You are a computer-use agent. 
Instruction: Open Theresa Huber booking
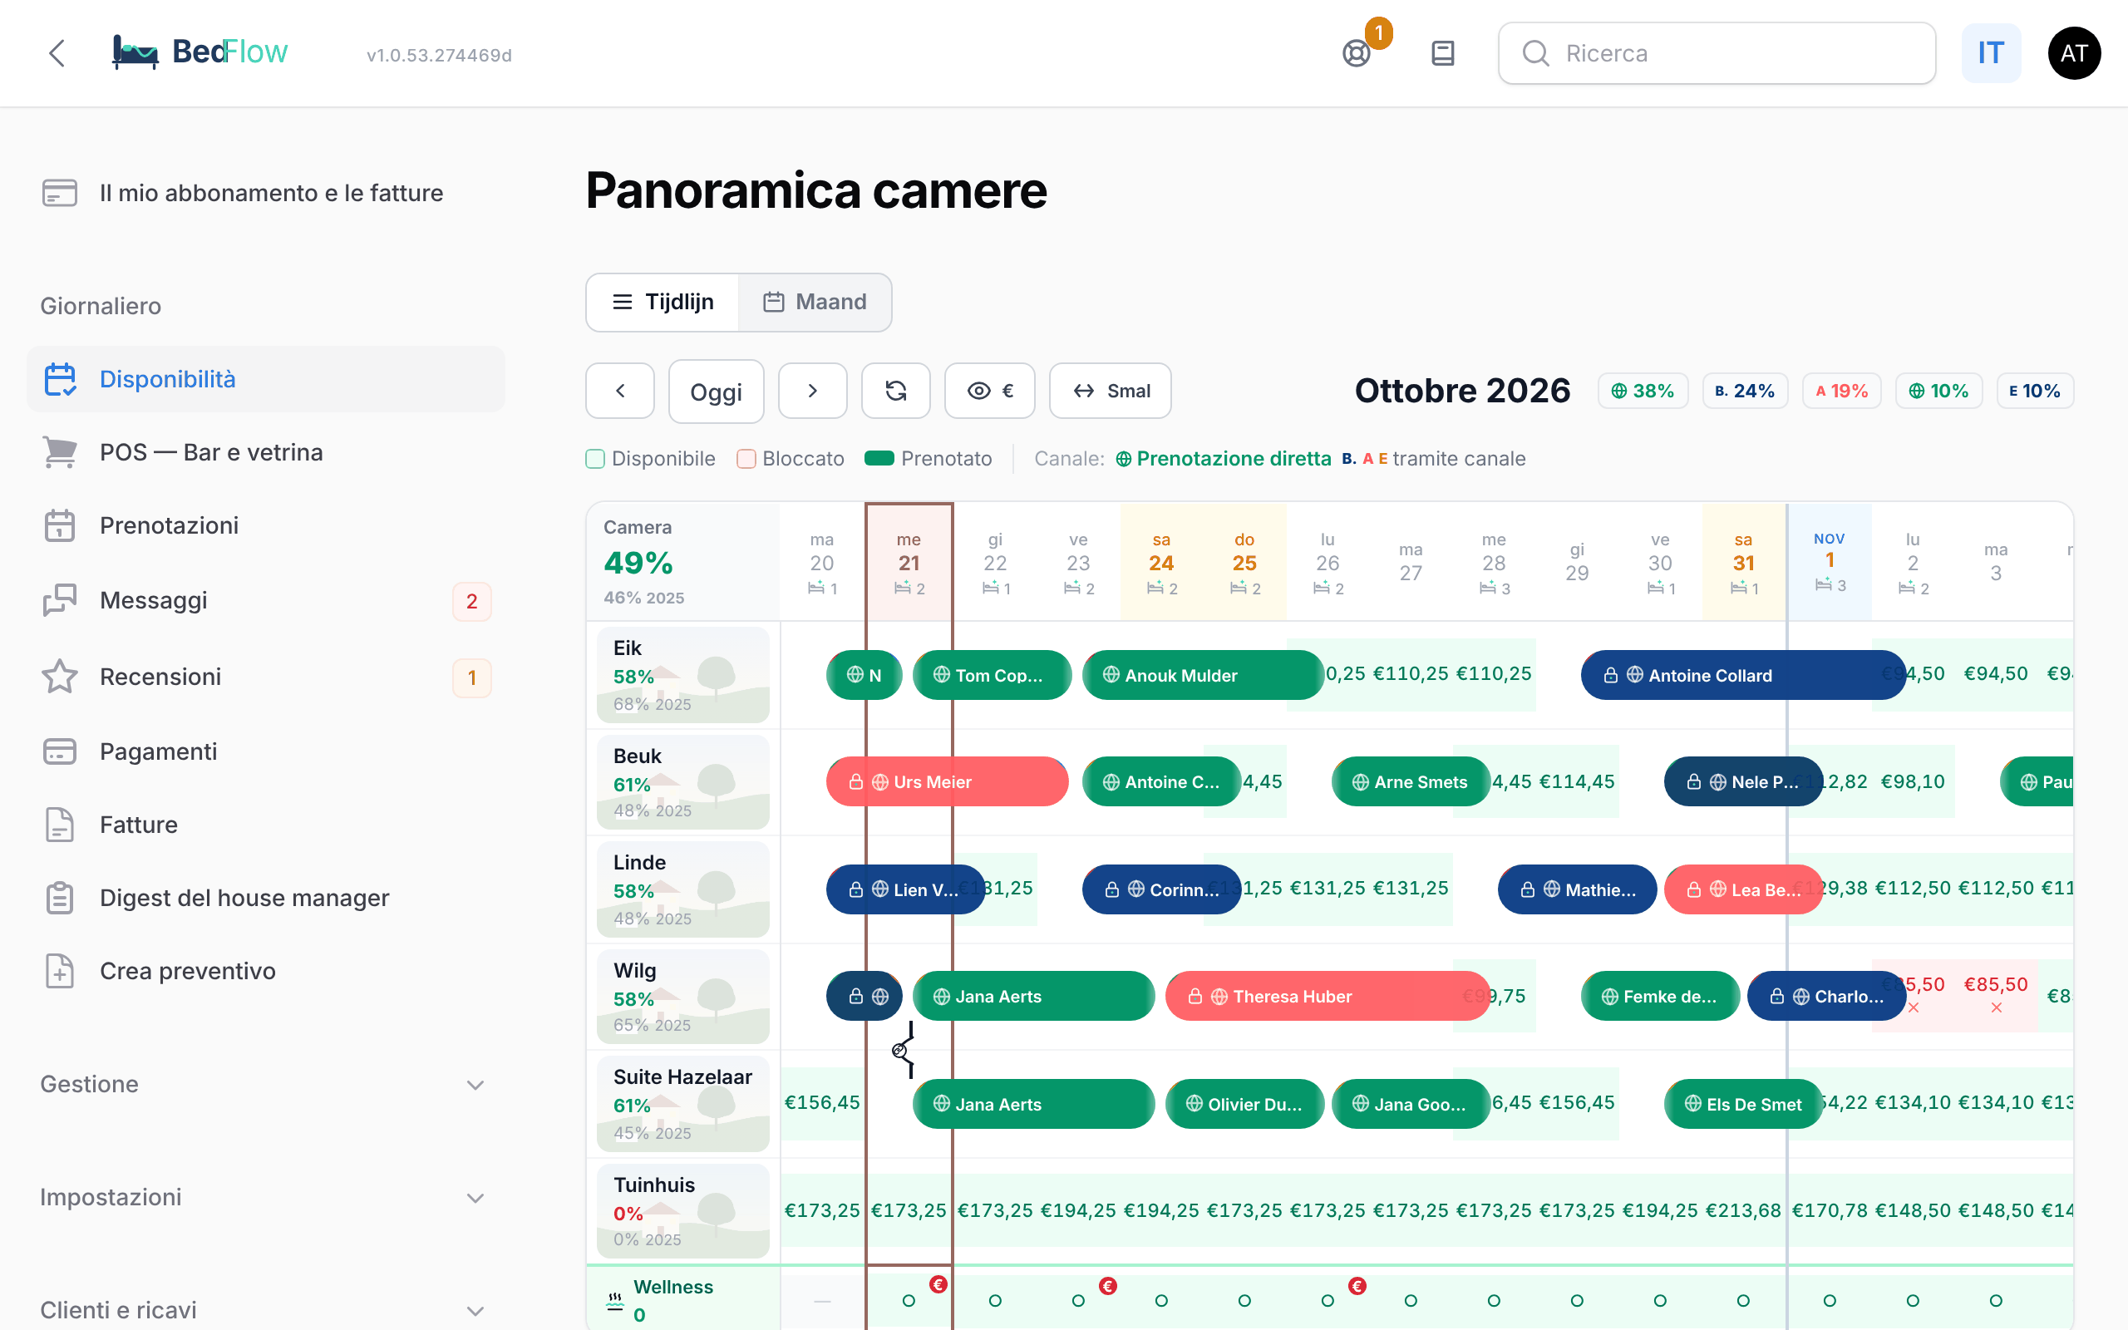pos(1327,996)
